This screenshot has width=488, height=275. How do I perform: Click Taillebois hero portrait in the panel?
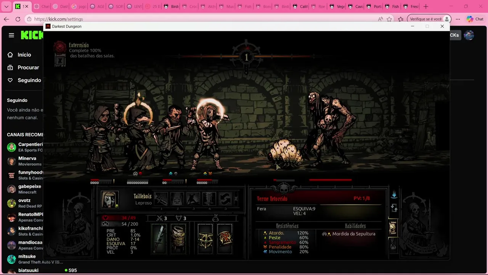tap(110, 199)
